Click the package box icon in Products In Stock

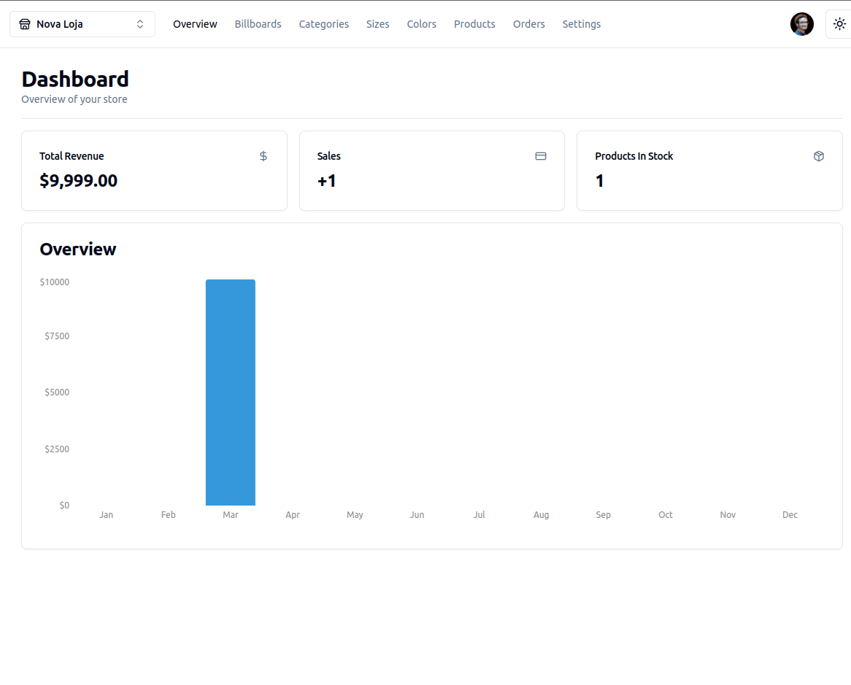coord(819,156)
